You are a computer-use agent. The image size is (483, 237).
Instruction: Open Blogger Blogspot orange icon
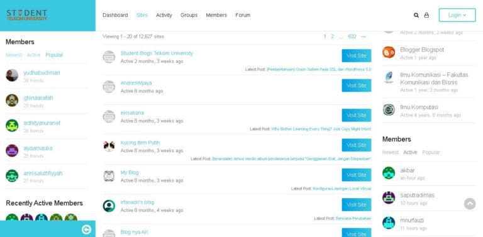[x=389, y=52]
